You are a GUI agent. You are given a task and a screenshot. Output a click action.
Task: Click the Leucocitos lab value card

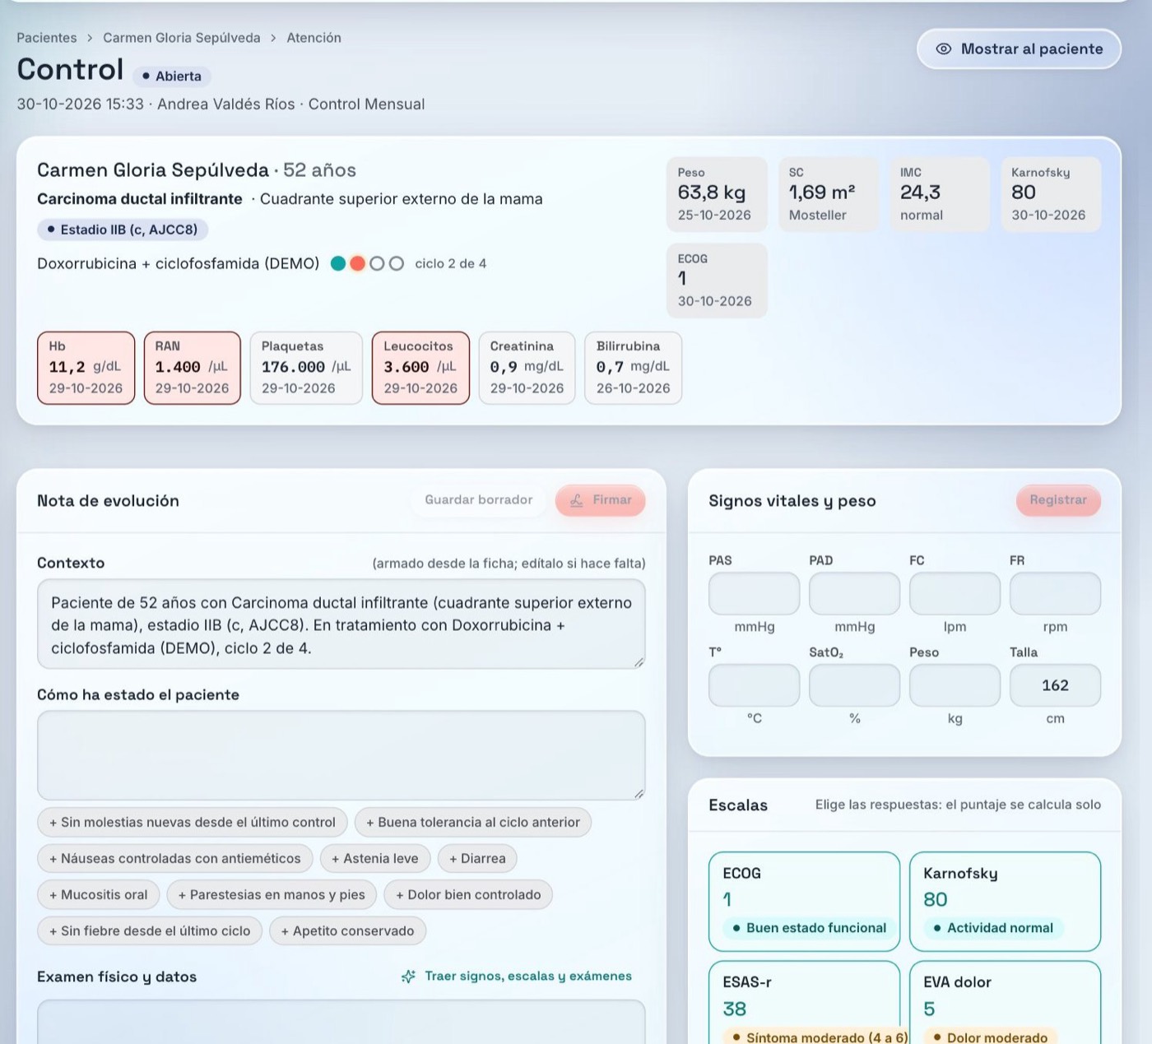coord(420,368)
